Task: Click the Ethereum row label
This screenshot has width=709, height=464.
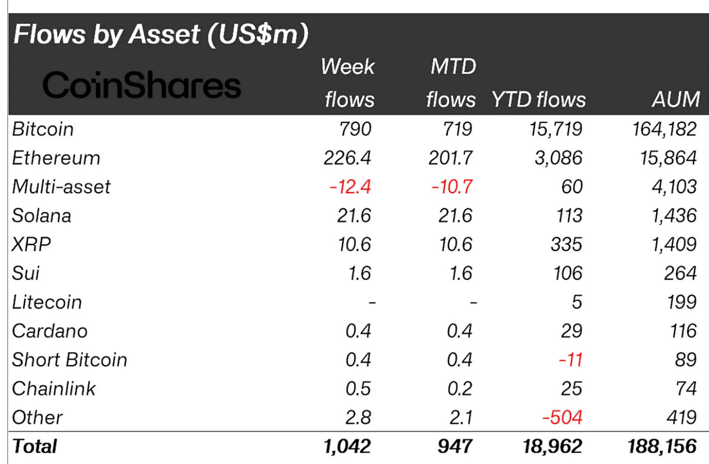Action: [56, 158]
